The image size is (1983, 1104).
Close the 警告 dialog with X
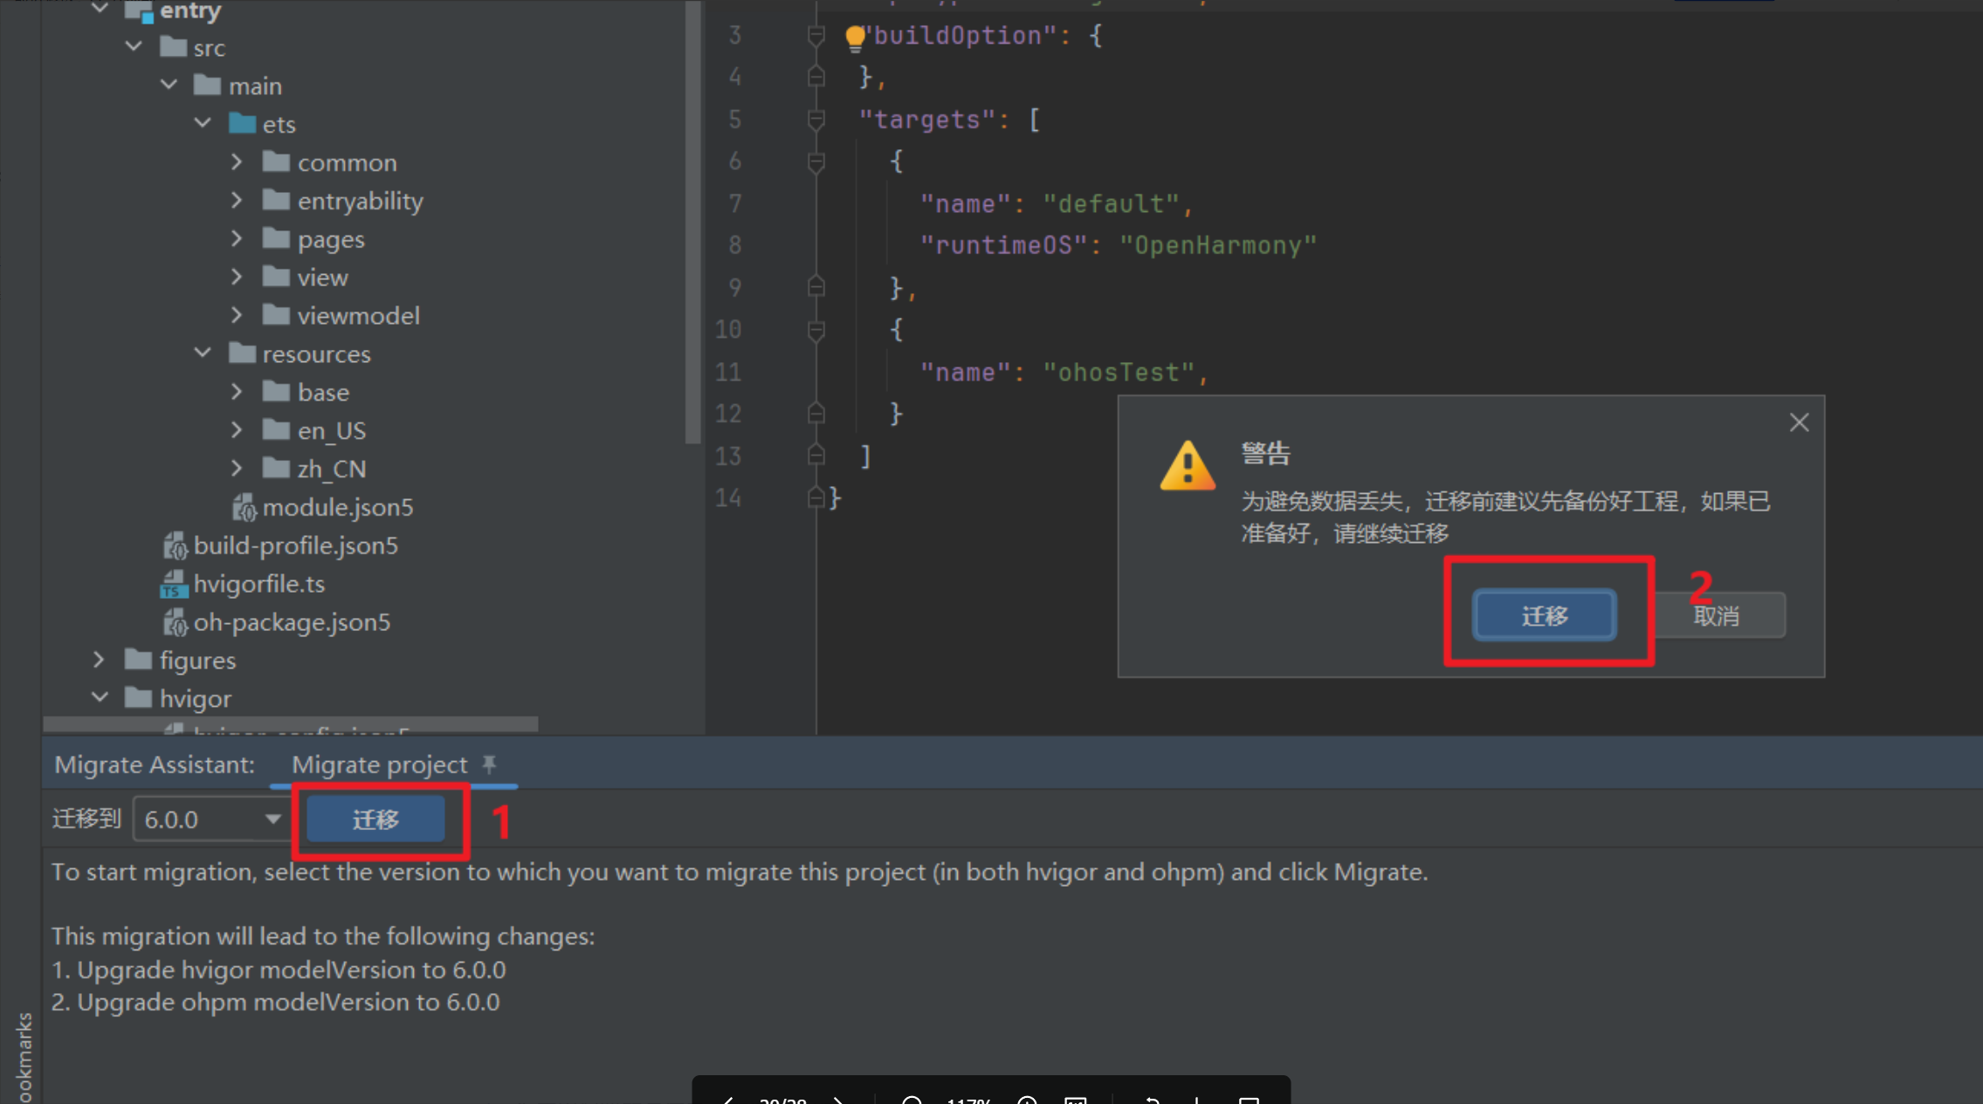[x=1799, y=422]
